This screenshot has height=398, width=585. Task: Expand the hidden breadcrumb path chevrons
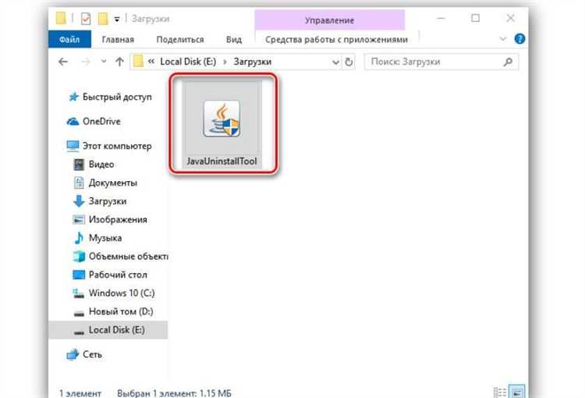click(151, 61)
